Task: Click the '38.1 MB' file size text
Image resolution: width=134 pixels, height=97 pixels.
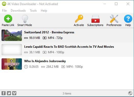Action: pyautogui.click(x=35, y=52)
